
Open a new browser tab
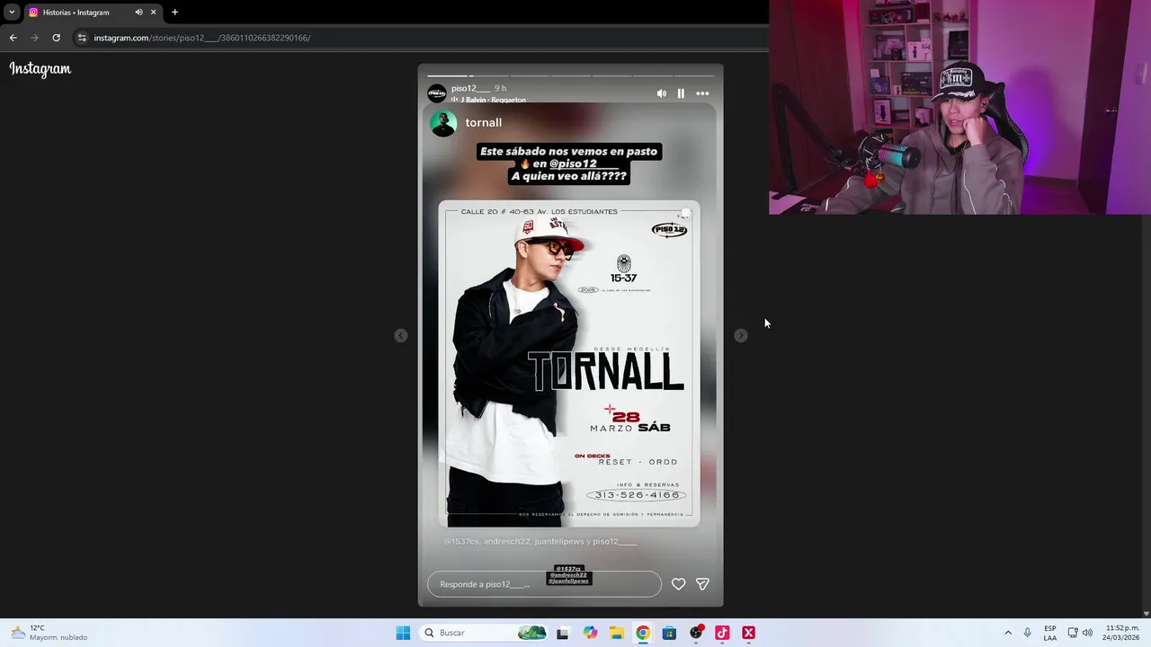coord(174,13)
